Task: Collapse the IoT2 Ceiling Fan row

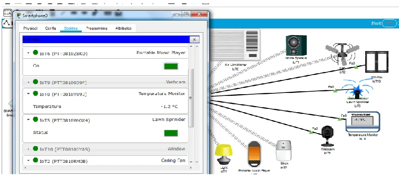Action: (x=28, y=160)
